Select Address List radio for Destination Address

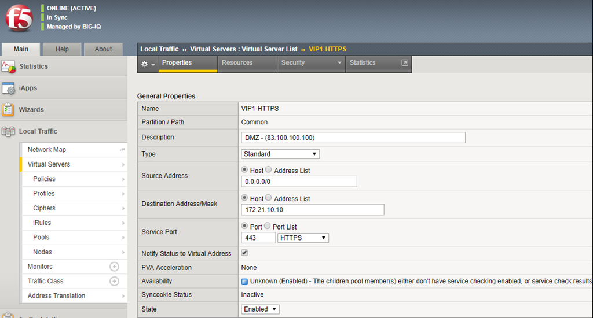click(x=269, y=198)
